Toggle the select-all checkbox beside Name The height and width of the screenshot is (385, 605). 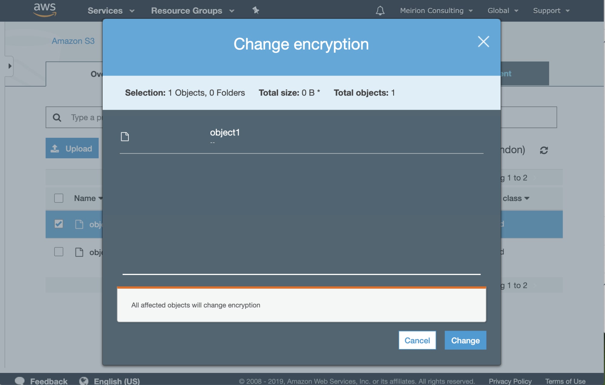point(59,198)
